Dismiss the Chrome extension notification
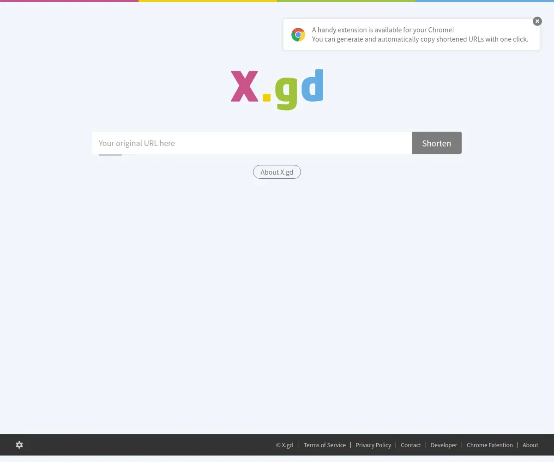This screenshot has height=462, width=554. [x=537, y=21]
